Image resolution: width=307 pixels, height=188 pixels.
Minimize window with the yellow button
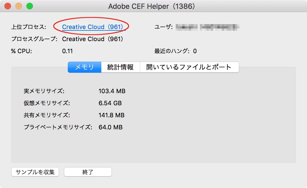coord(19,6)
